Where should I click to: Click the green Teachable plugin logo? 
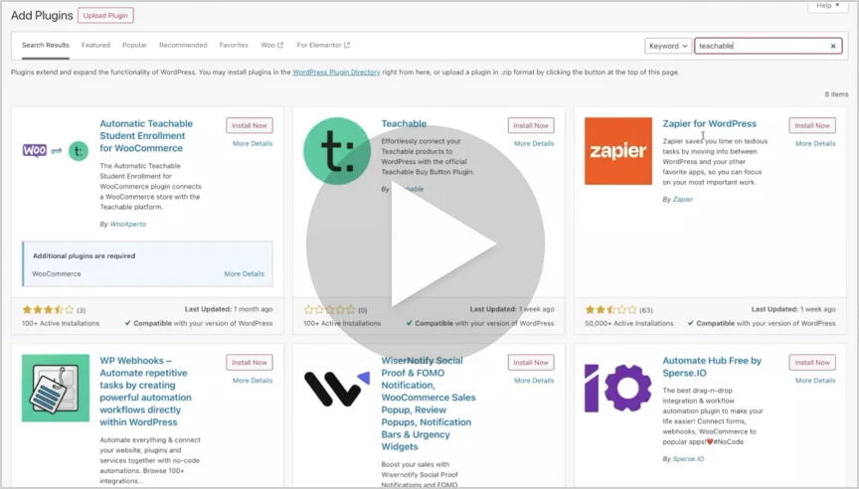pos(337,151)
